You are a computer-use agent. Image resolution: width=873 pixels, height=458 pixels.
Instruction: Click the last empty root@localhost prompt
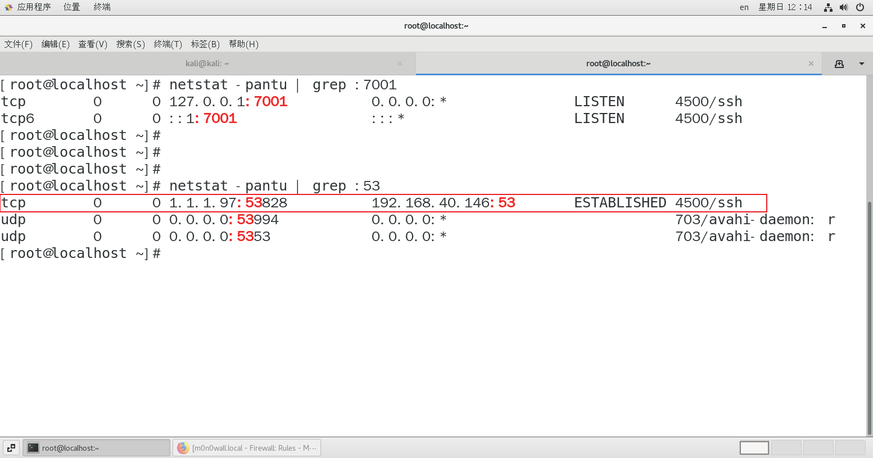[x=80, y=253]
